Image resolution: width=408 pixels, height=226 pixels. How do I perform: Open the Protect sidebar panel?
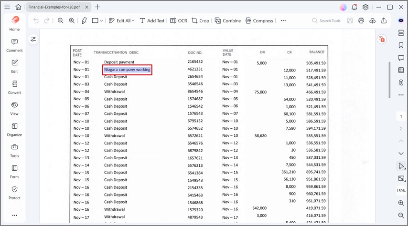pyautogui.click(x=14, y=193)
